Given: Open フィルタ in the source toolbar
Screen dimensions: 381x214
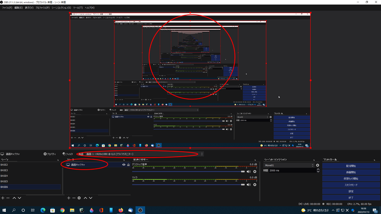Looking at the screenshot, I should [68, 154].
